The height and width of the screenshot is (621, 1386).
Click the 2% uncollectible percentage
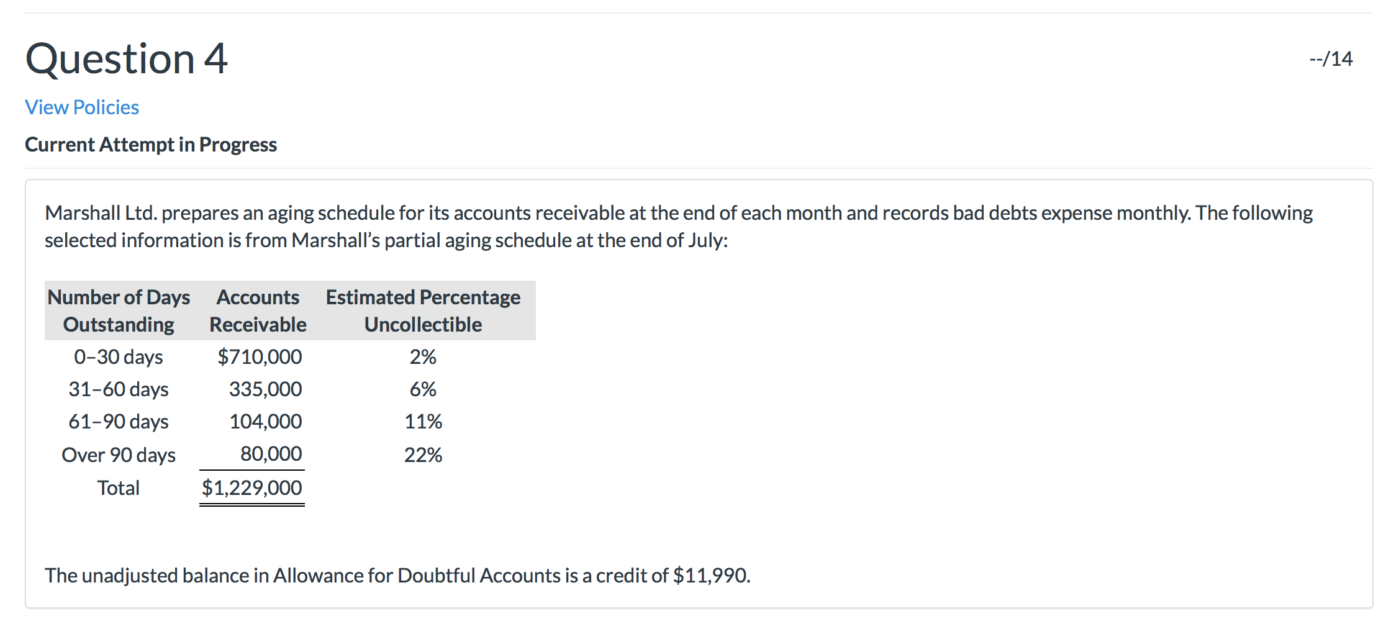pyautogui.click(x=423, y=357)
